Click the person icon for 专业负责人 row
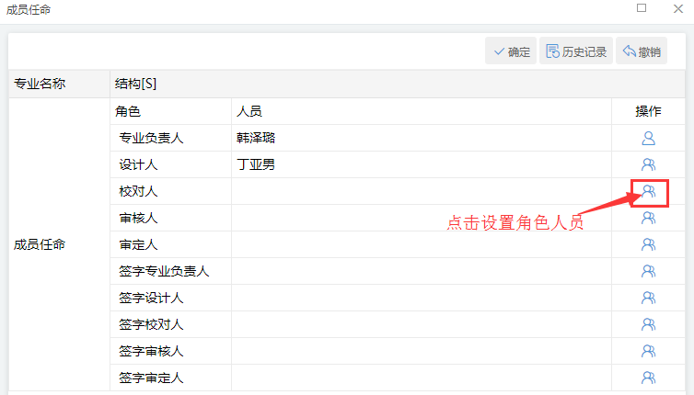 648,139
